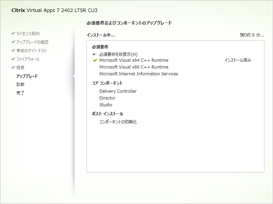The height and width of the screenshot is (204, 273).
Task: Click Microsoft Visual x86 C++ Runtime entry
Action: click(133, 67)
